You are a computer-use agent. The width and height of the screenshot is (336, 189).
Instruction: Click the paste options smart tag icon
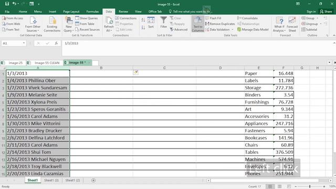click(x=136, y=72)
